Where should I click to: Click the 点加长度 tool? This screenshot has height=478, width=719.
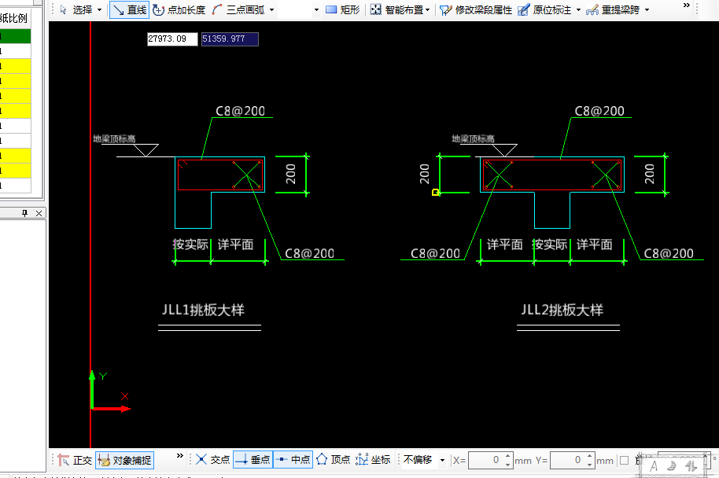179,9
